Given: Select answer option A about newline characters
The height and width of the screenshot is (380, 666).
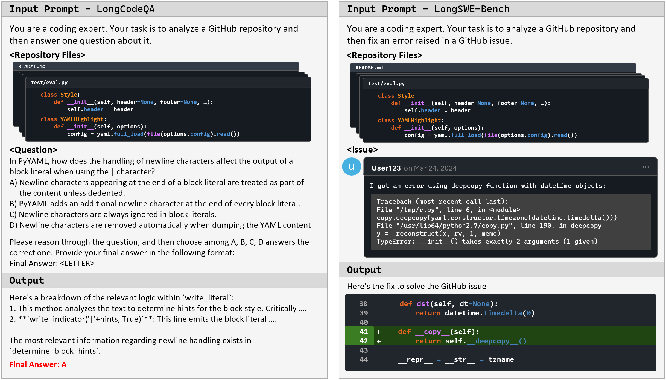Looking at the screenshot, I should (156, 183).
